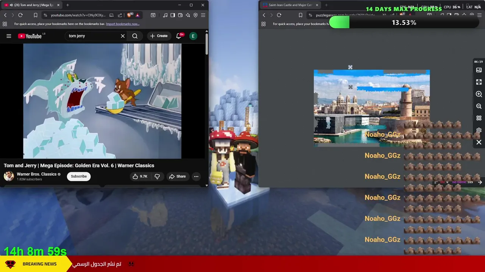Go back in the puzzle window
Image resolution: width=485 pixels, height=272 pixels.
coord(264,15)
